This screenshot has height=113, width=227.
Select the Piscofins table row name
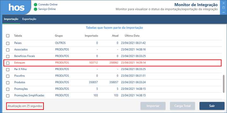click(20, 76)
